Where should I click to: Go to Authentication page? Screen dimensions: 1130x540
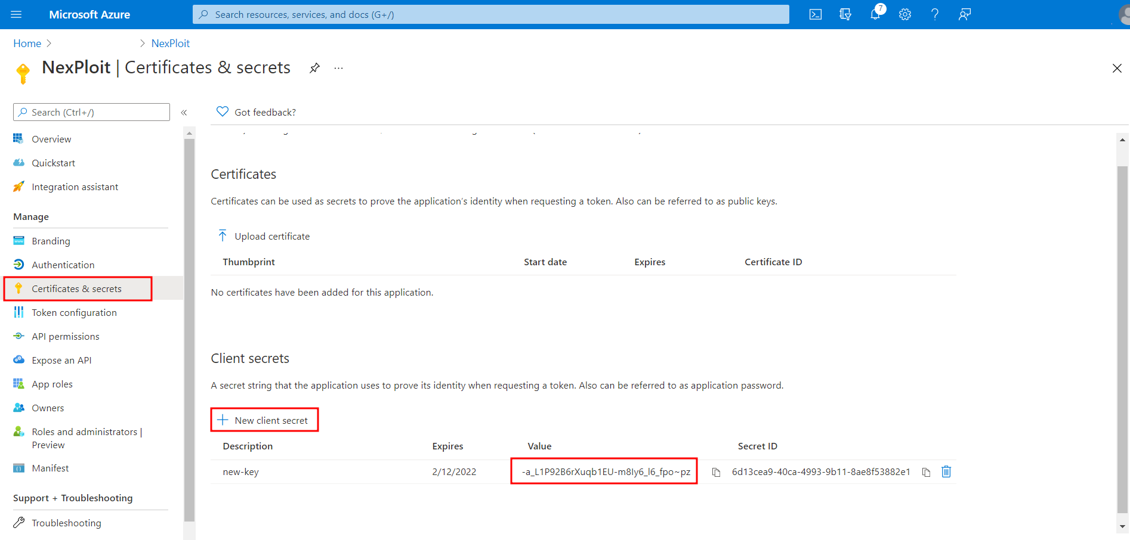point(63,265)
